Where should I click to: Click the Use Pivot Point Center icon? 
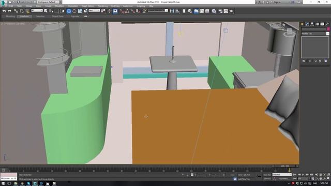(103, 11)
